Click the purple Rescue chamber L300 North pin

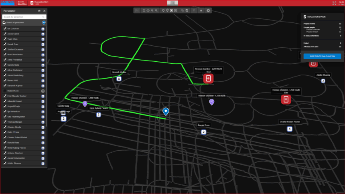pos(85,104)
